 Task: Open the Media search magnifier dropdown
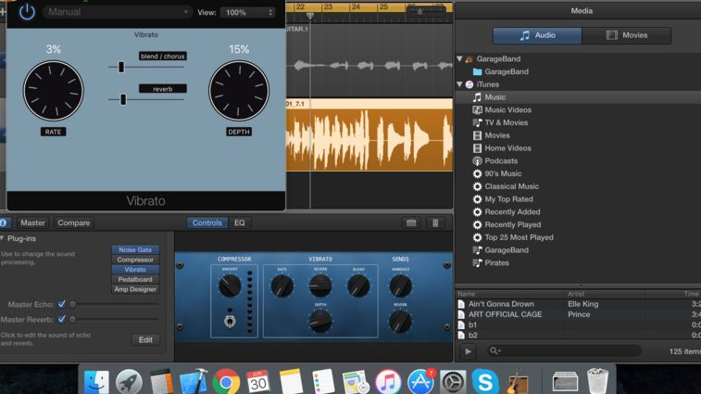pyautogui.click(x=494, y=351)
